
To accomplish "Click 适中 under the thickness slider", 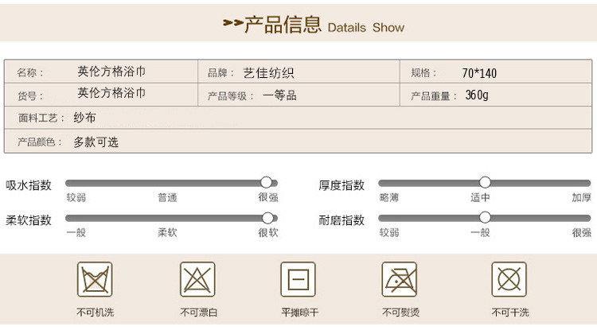I will pos(480,197).
